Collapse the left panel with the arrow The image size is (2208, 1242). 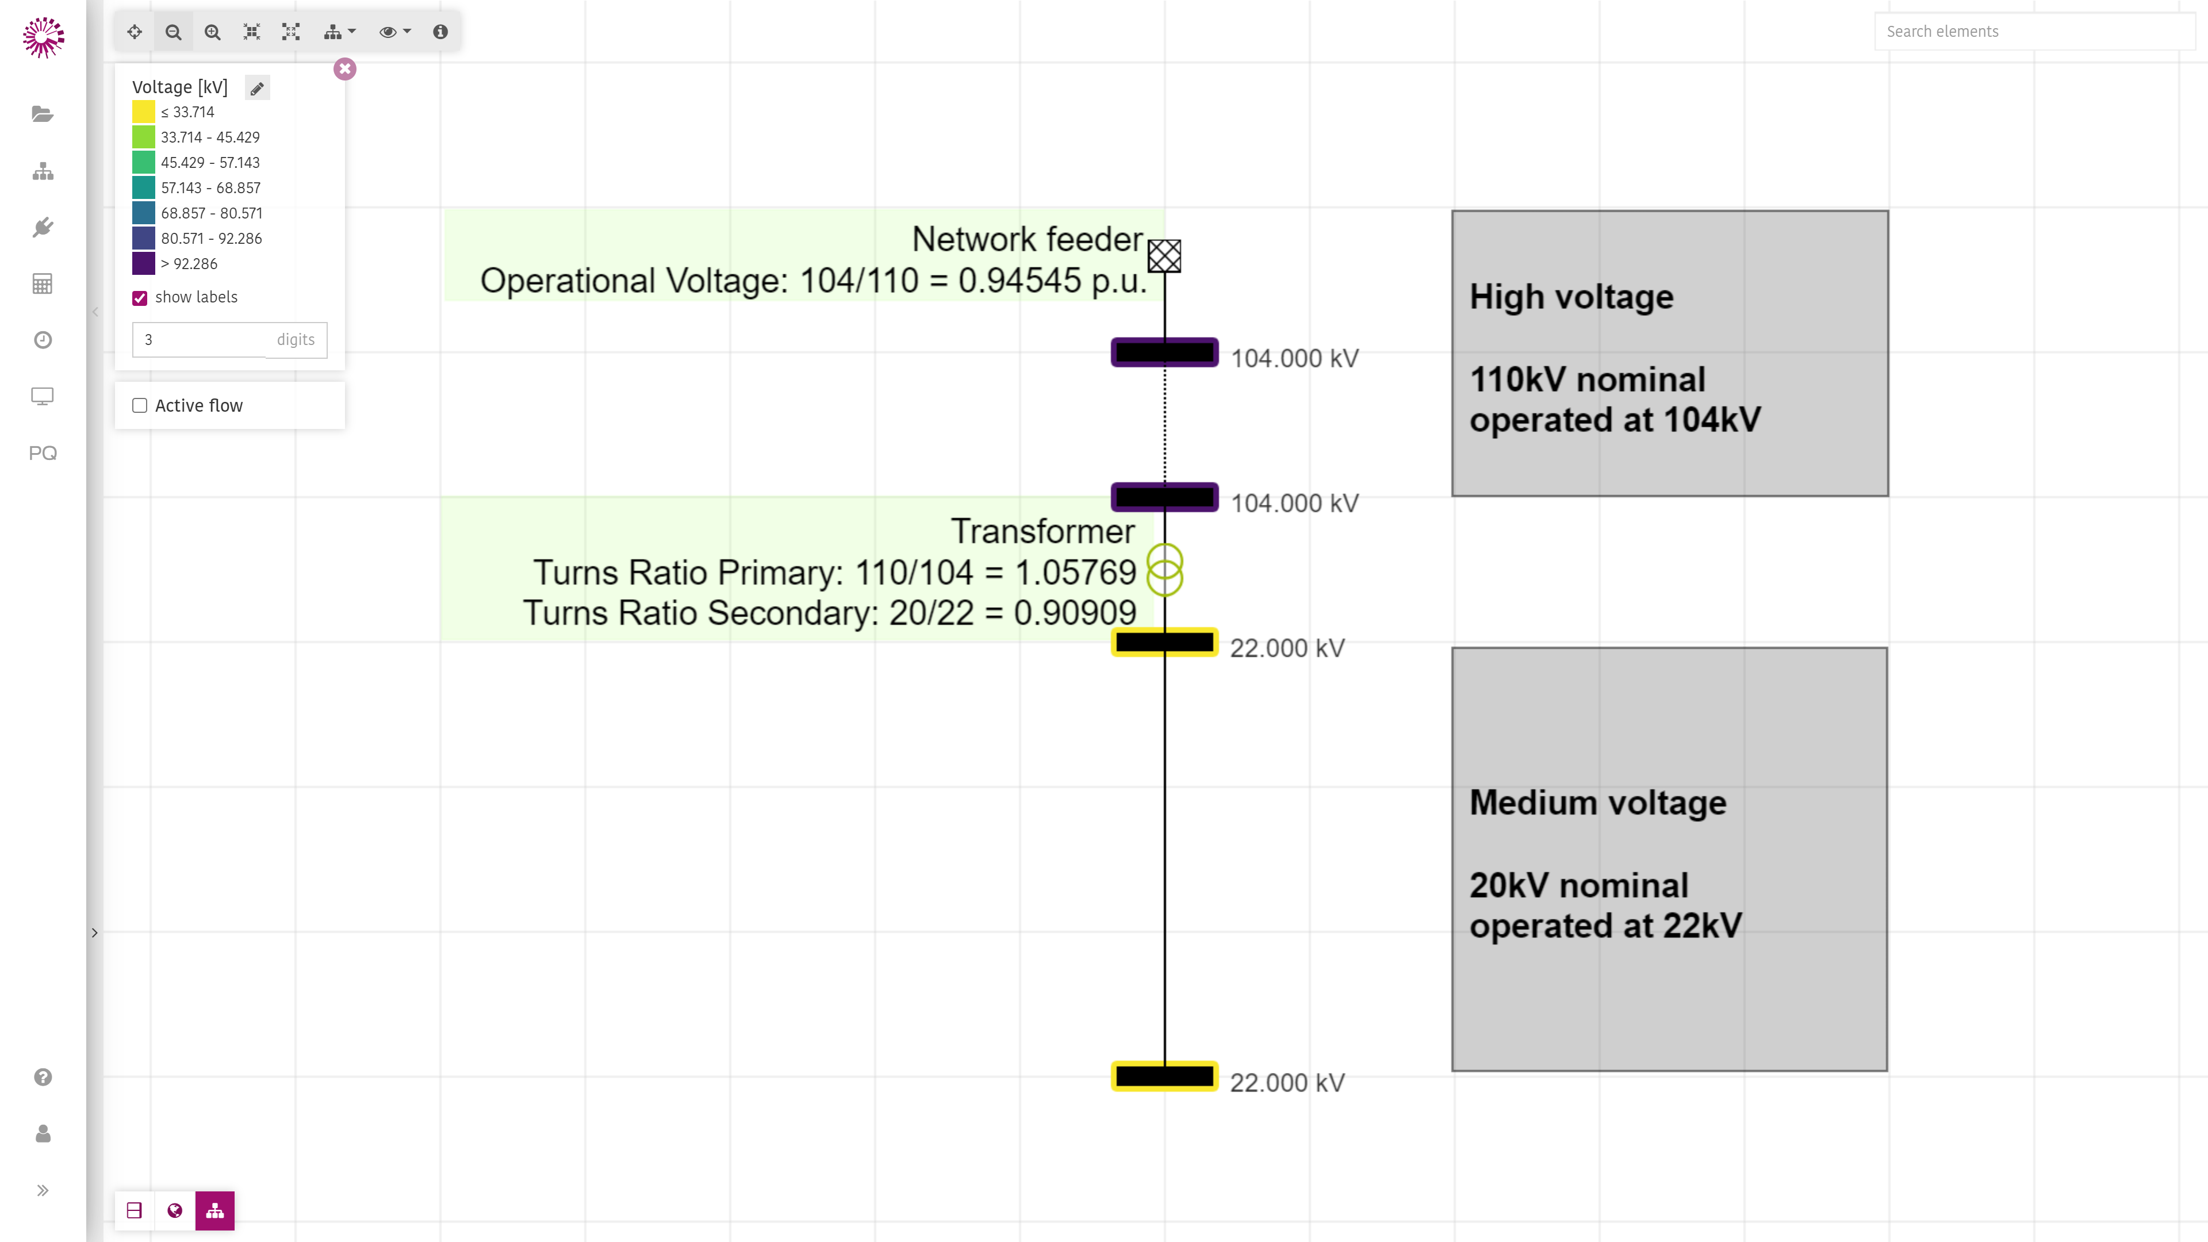click(x=95, y=312)
